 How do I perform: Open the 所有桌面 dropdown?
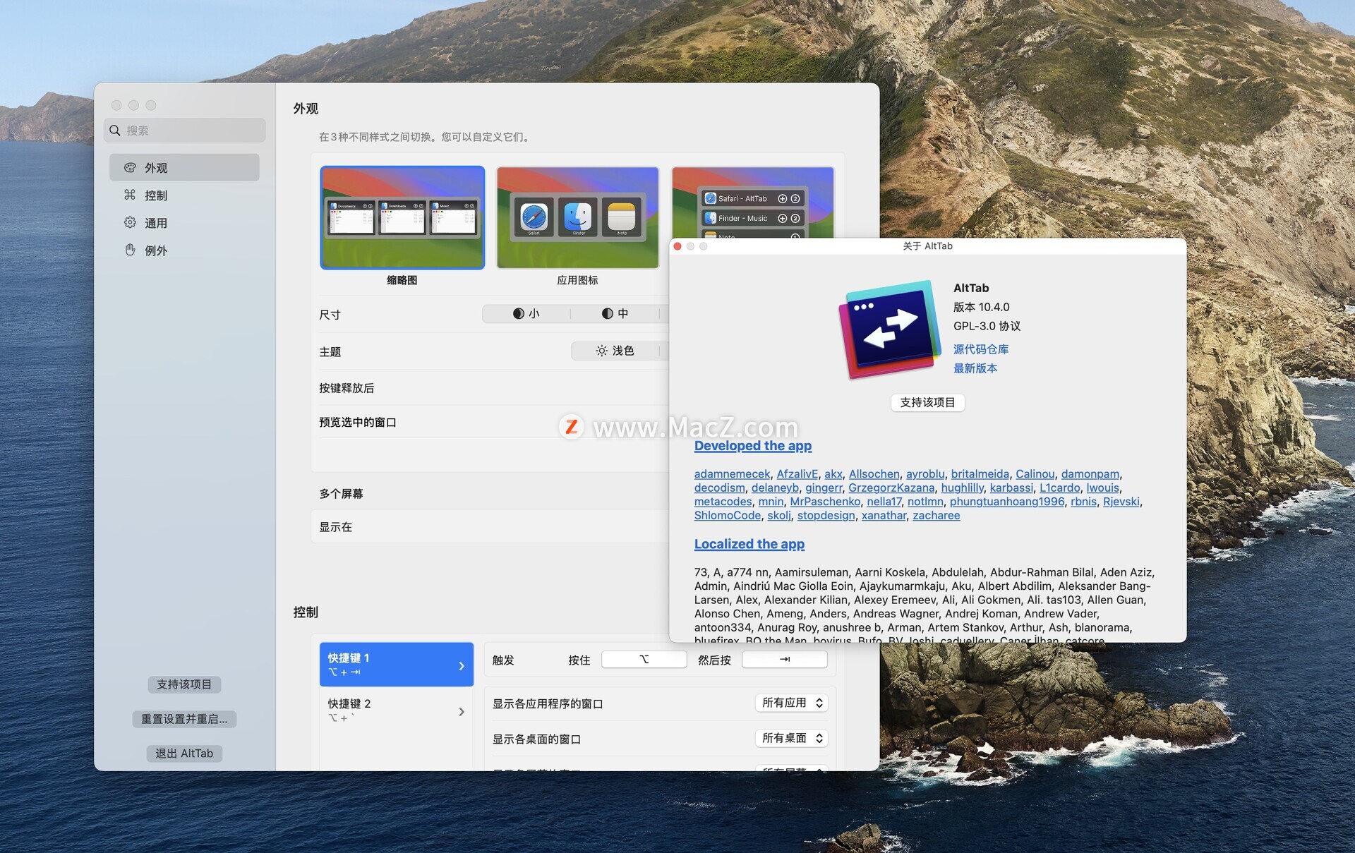pyautogui.click(x=791, y=738)
